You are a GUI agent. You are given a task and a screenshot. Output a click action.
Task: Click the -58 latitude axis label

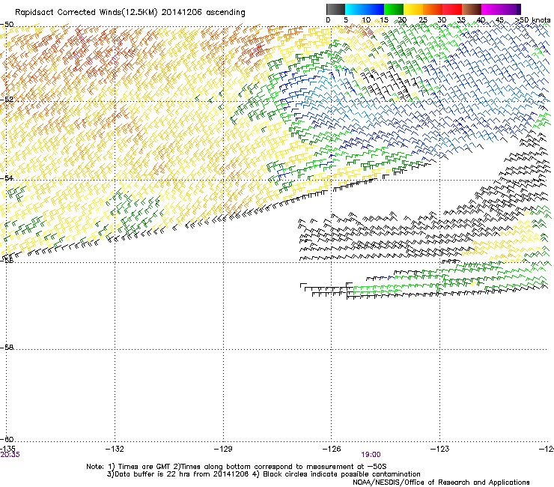7,348
